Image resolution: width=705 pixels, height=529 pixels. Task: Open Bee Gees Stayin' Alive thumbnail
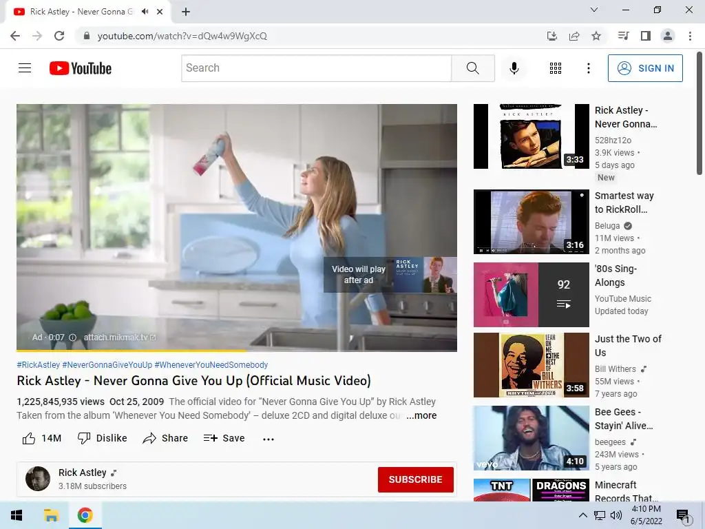click(x=532, y=438)
